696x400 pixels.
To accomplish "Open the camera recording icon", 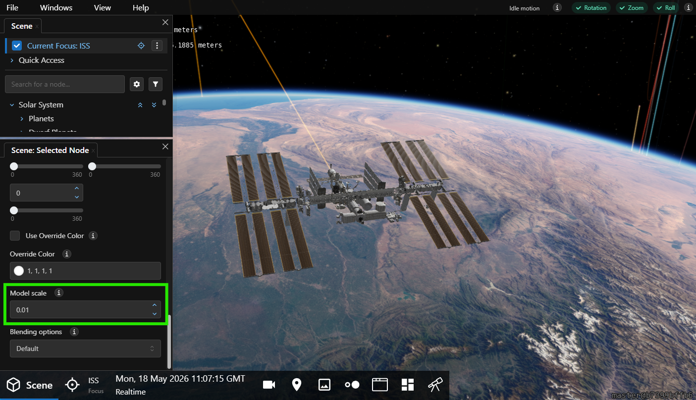I will (x=269, y=385).
